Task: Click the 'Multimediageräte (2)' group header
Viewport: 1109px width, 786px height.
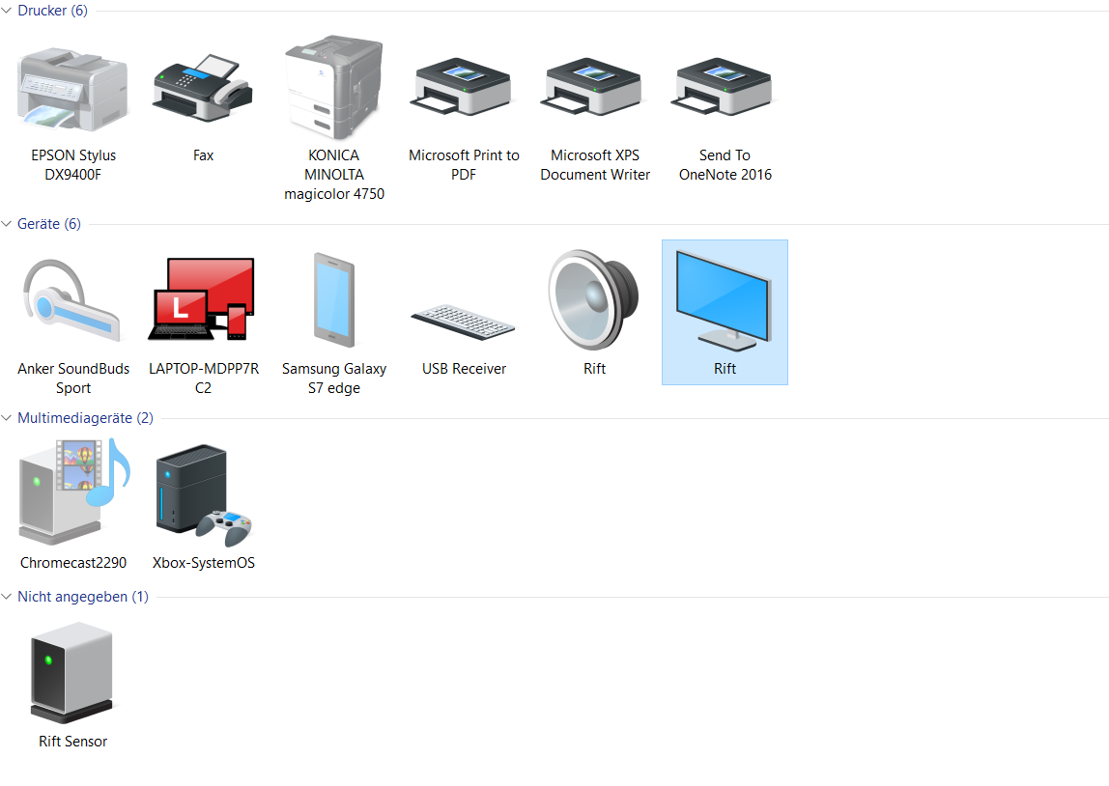Action: click(86, 418)
